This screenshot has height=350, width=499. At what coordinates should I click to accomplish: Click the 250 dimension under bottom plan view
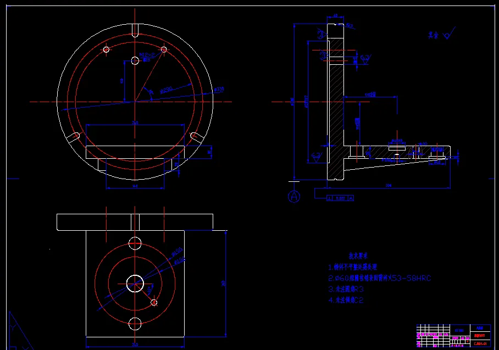(135, 345)
